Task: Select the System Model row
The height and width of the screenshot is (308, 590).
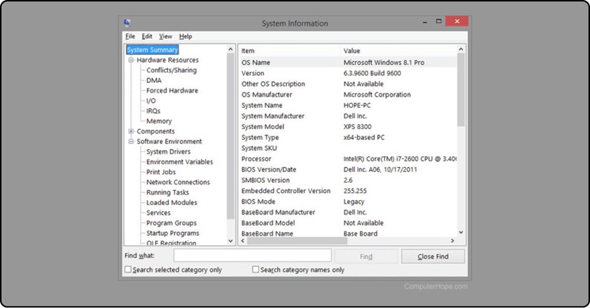Action: (348, 127)
